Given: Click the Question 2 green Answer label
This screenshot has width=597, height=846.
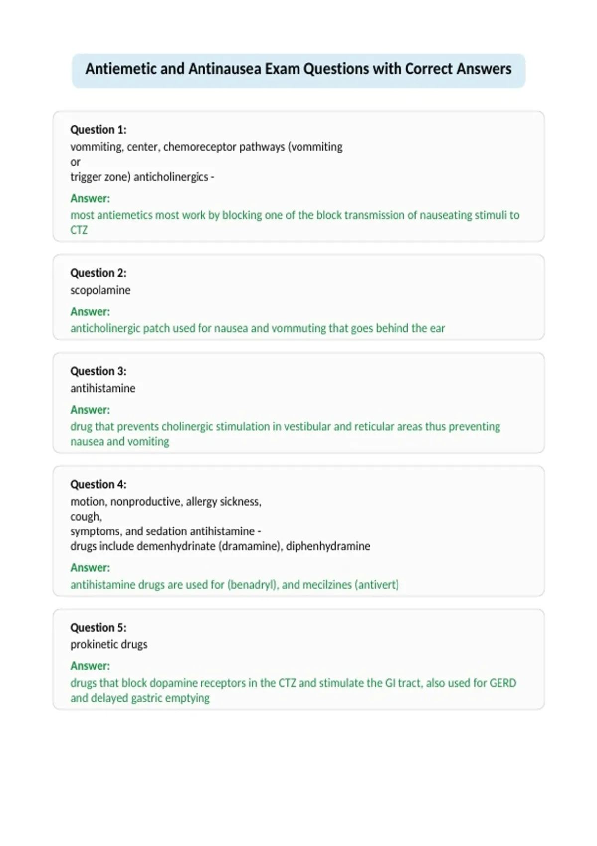Looking at the screenshot, I should click(90, 312).
